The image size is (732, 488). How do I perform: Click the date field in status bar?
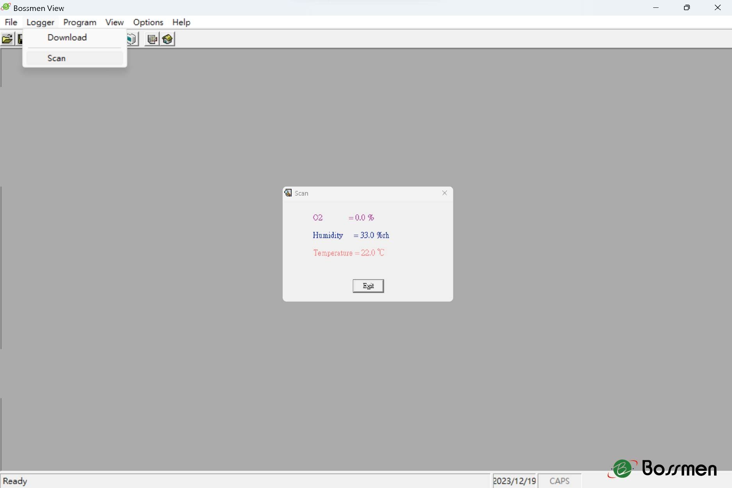514,481
